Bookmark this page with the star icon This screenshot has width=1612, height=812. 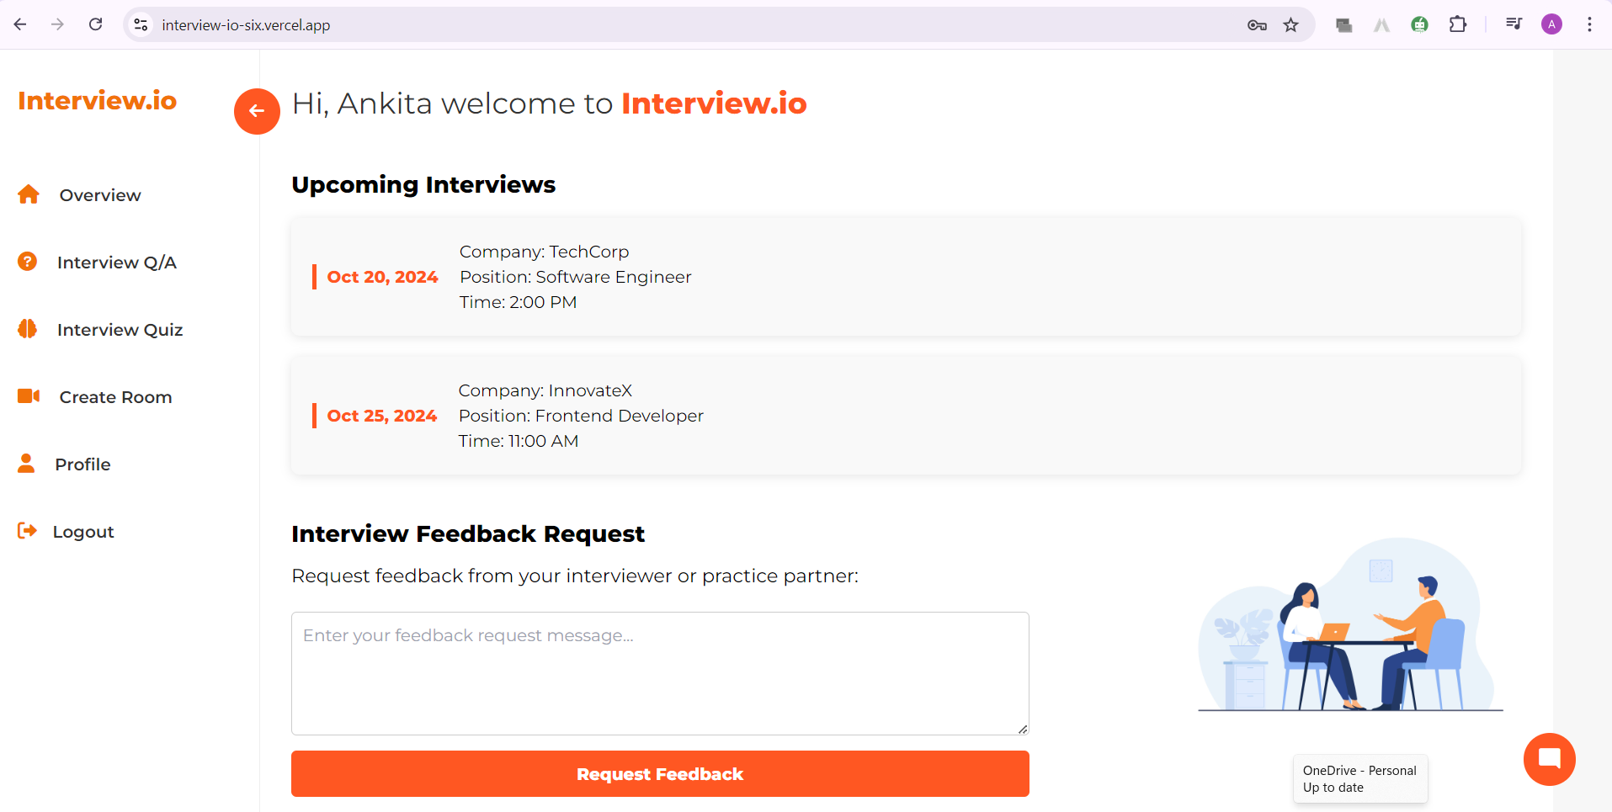1290,25
